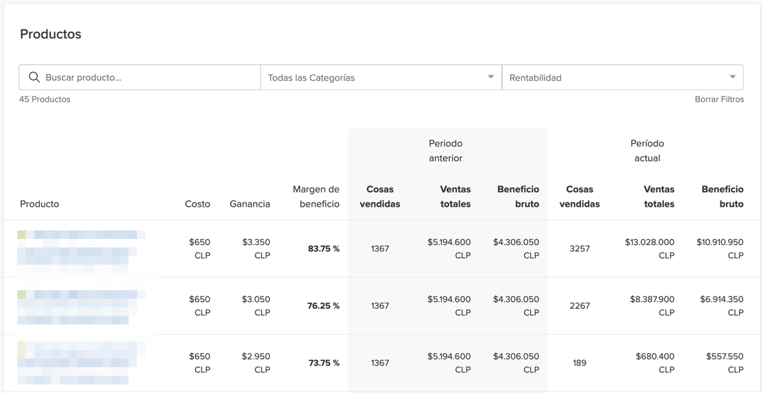Open blurred product in 76.25 % row

pyautogui.click(x=82, y=307)
